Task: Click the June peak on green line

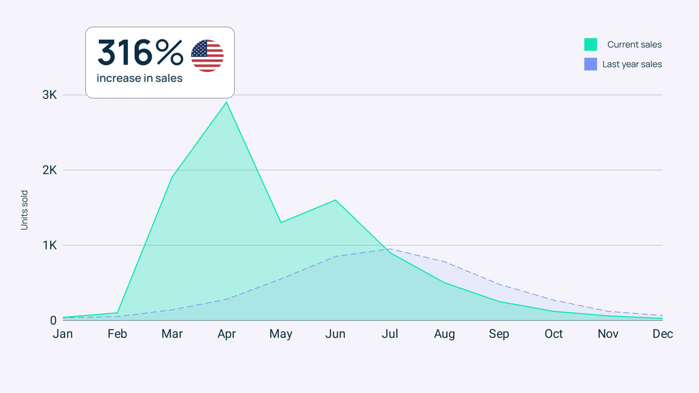Action: click(x=335, y=200)
